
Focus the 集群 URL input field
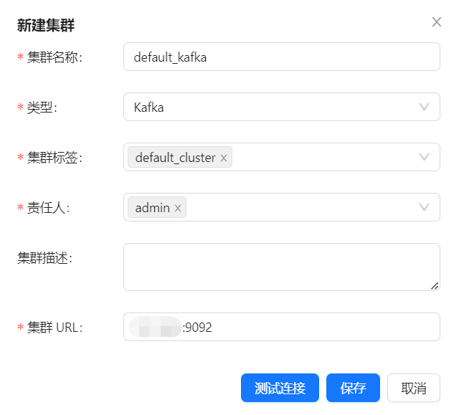tap(308, 328)
